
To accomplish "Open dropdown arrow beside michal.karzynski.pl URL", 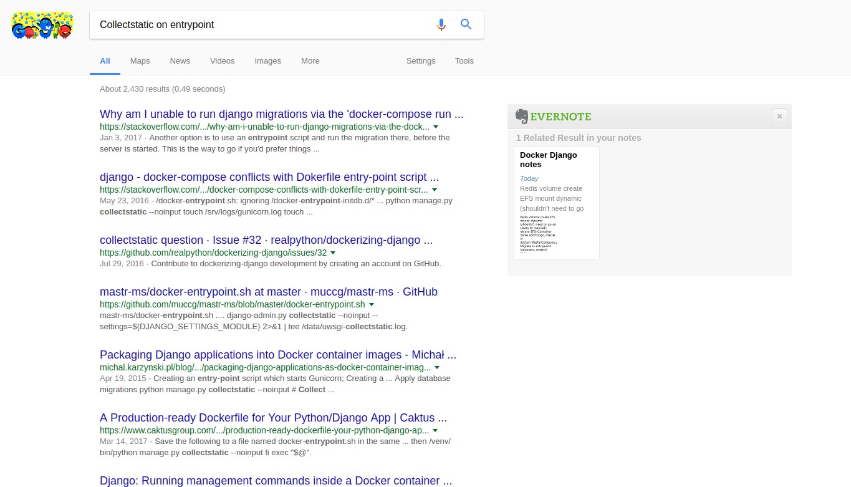I will [x=437, y=368].
